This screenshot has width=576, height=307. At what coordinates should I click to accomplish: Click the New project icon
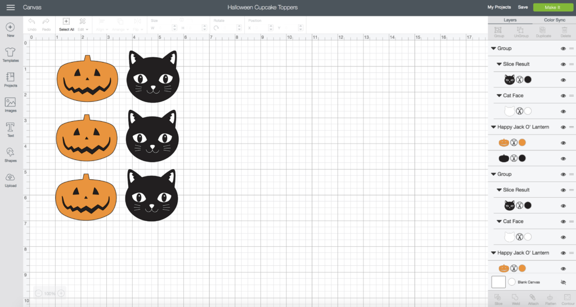(10, 27)
